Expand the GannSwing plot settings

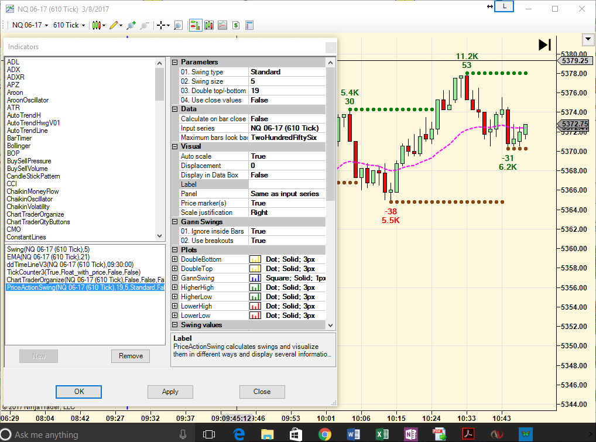click(x=175, y=278)
